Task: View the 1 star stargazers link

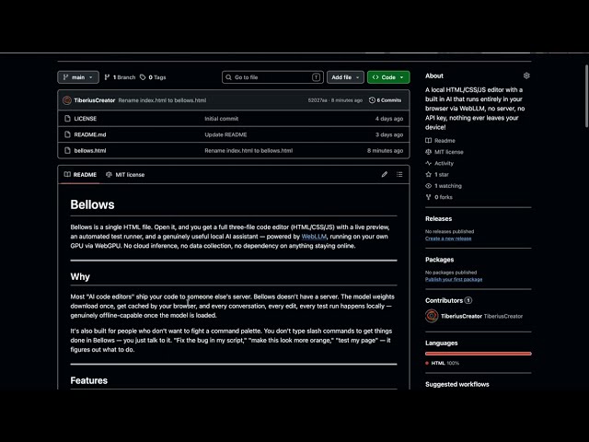Action: 442,174
